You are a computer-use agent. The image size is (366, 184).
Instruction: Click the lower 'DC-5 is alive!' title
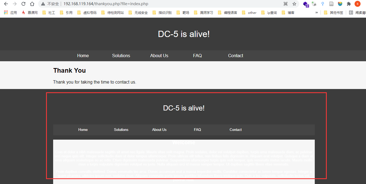pos(184,108)
